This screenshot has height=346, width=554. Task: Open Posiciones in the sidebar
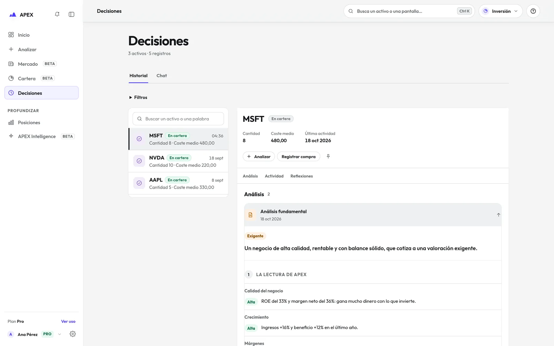(x=42, y=122)
